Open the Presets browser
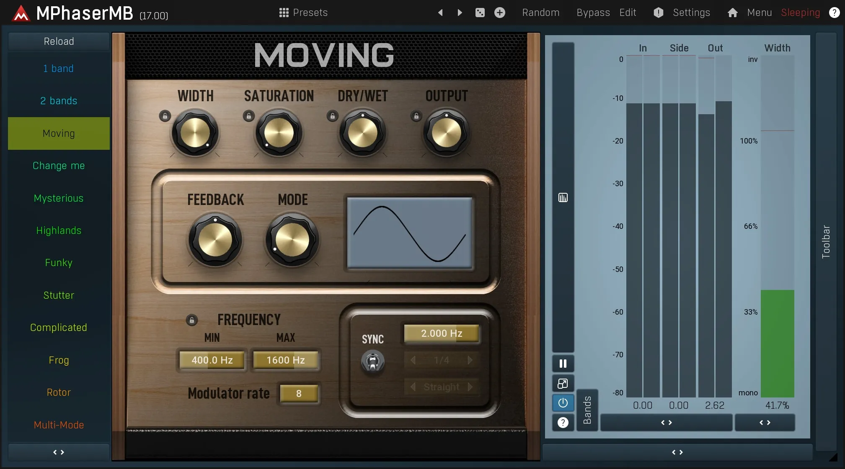Viewport: 845px width, 469px height. pyautogui.click(x=303, y=13)
